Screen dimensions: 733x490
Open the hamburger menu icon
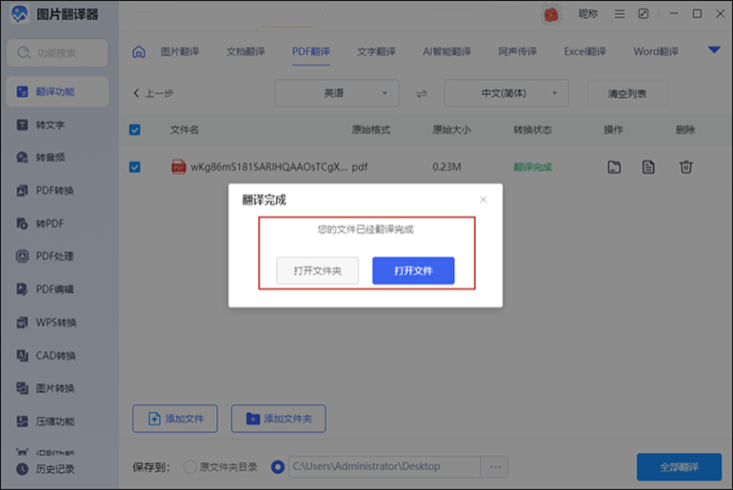(x=620, y=14)
